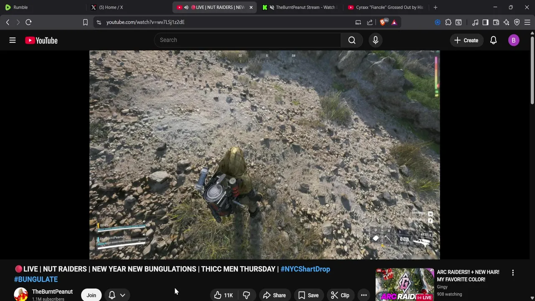Click the video player to pause
Viewport: 535px width, 301px height.
click(265, 155)
